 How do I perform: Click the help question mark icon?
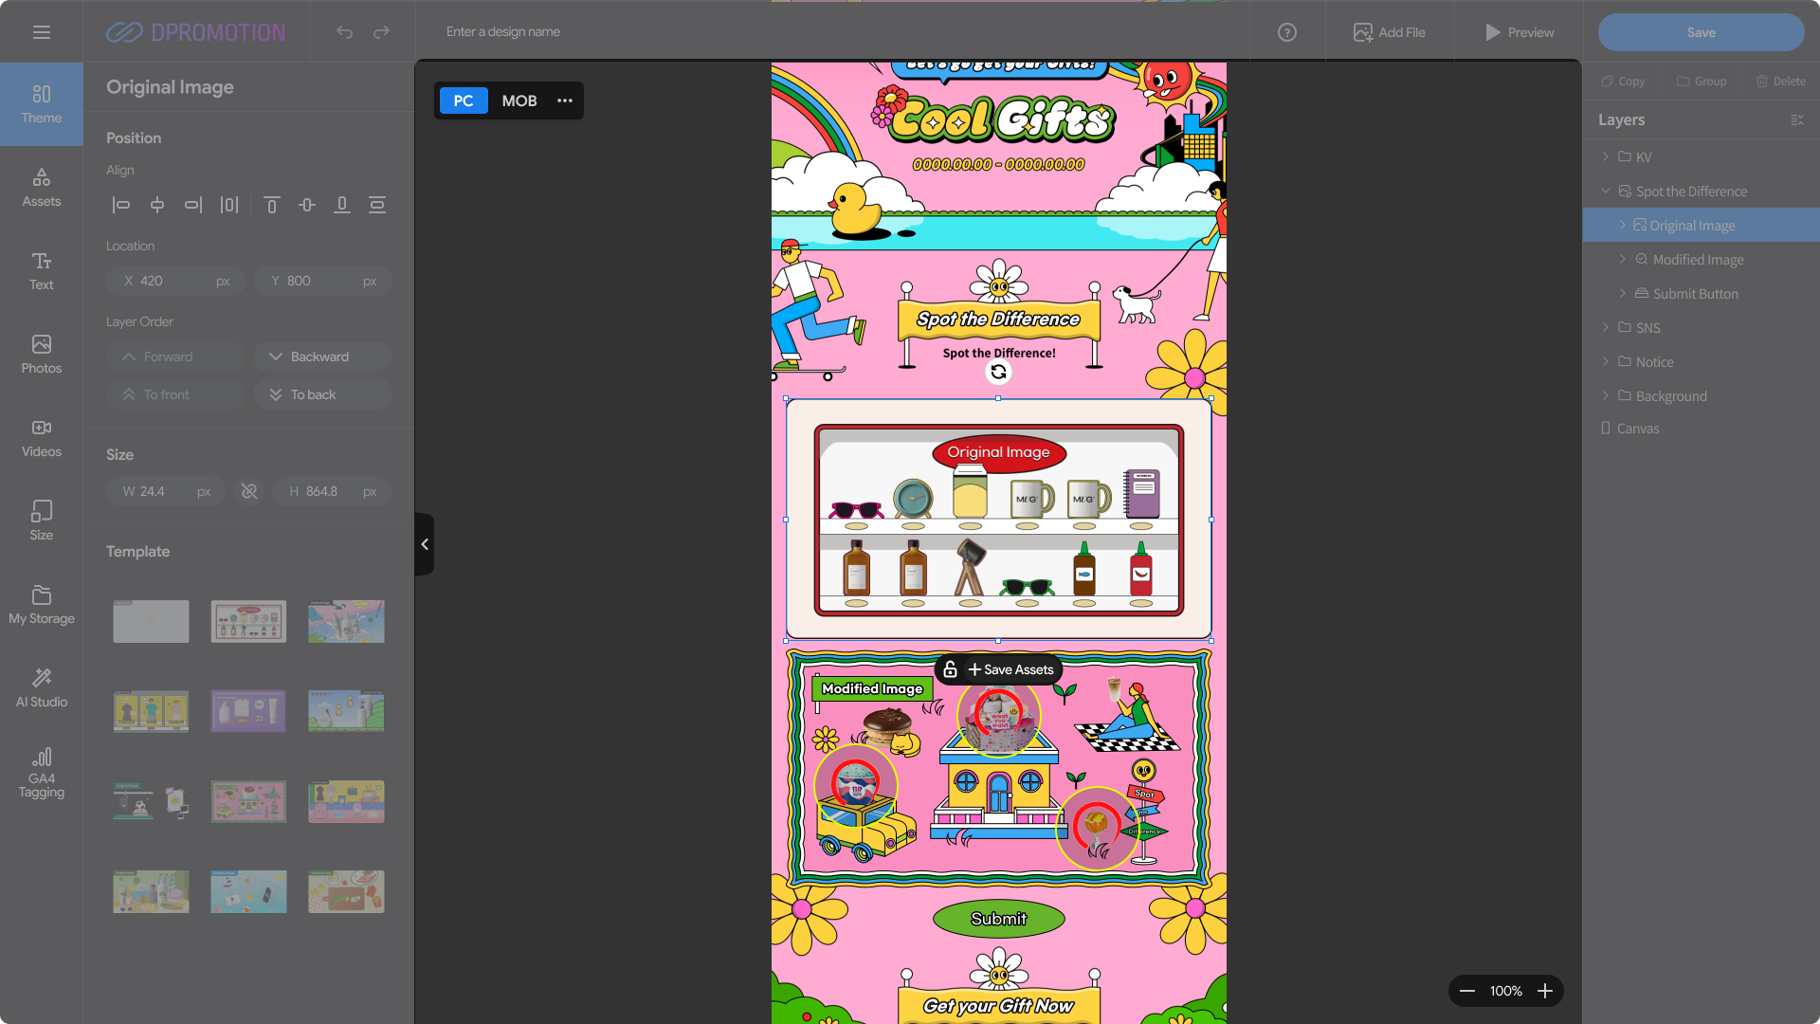tap(1286, 32)
